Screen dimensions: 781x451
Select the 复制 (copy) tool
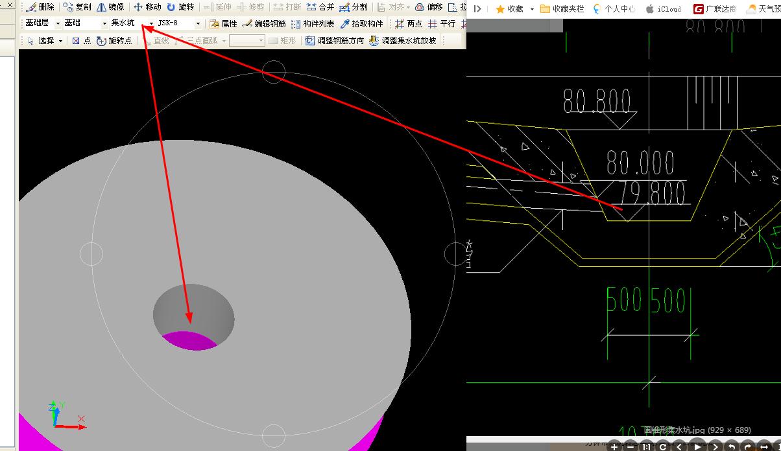click(77, 7)
